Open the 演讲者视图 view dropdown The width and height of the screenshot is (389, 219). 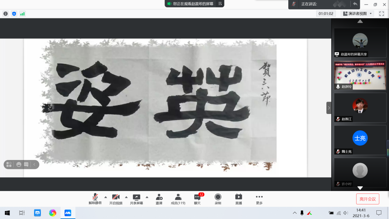tap(357, 14)
